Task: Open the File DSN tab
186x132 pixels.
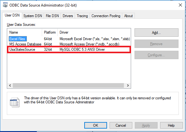Action: (x=52, y=16)
